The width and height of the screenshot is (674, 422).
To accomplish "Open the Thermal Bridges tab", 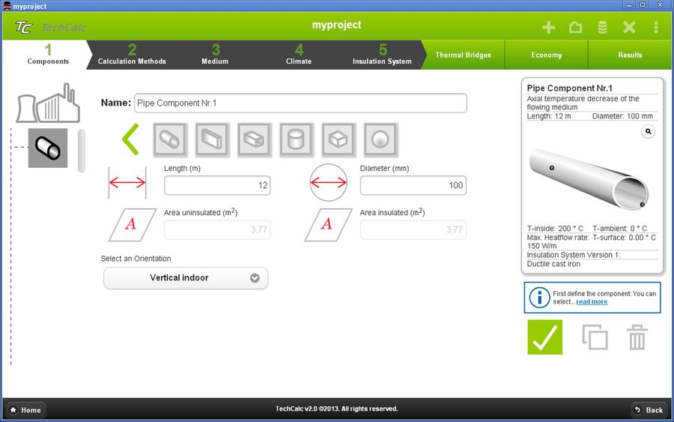I will tap(463, 55).
